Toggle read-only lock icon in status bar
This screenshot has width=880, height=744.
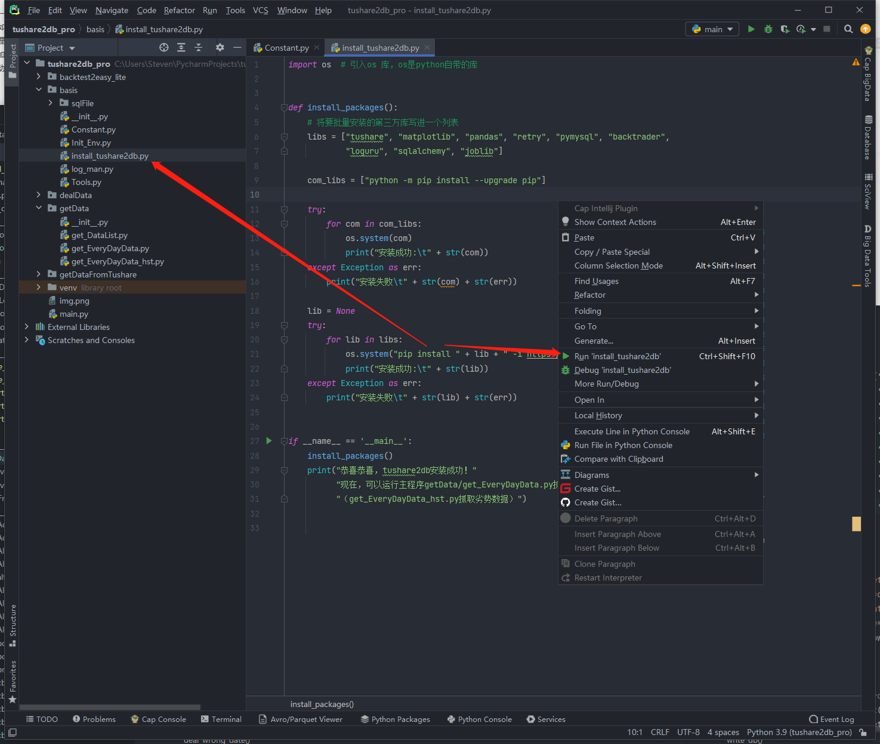[x=863, y=732]
